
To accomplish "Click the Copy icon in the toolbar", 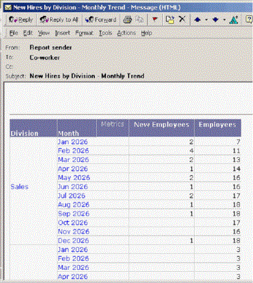I will [140, 20].
